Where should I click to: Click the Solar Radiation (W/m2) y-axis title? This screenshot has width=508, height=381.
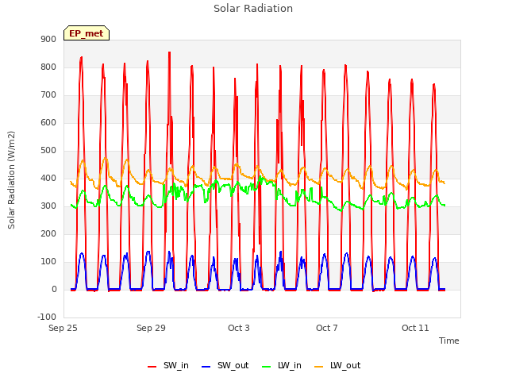11,180
